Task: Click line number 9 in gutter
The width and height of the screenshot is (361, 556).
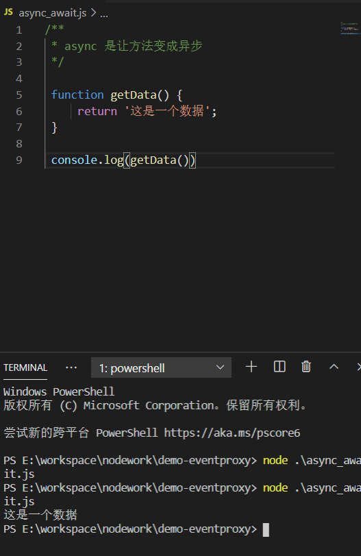Action: coord(19,160)
